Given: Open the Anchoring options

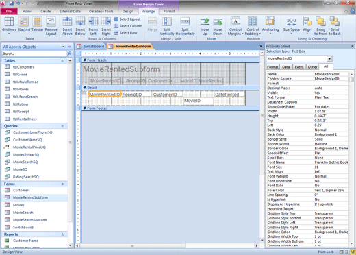Looking at the screenshot, I should pyautogui.click(x=270, y=26).
